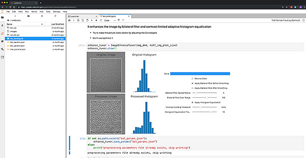Run the selected cell with the play icon
Screen dimensions: 306x158
pyautogui.click(x=92, y=20)
